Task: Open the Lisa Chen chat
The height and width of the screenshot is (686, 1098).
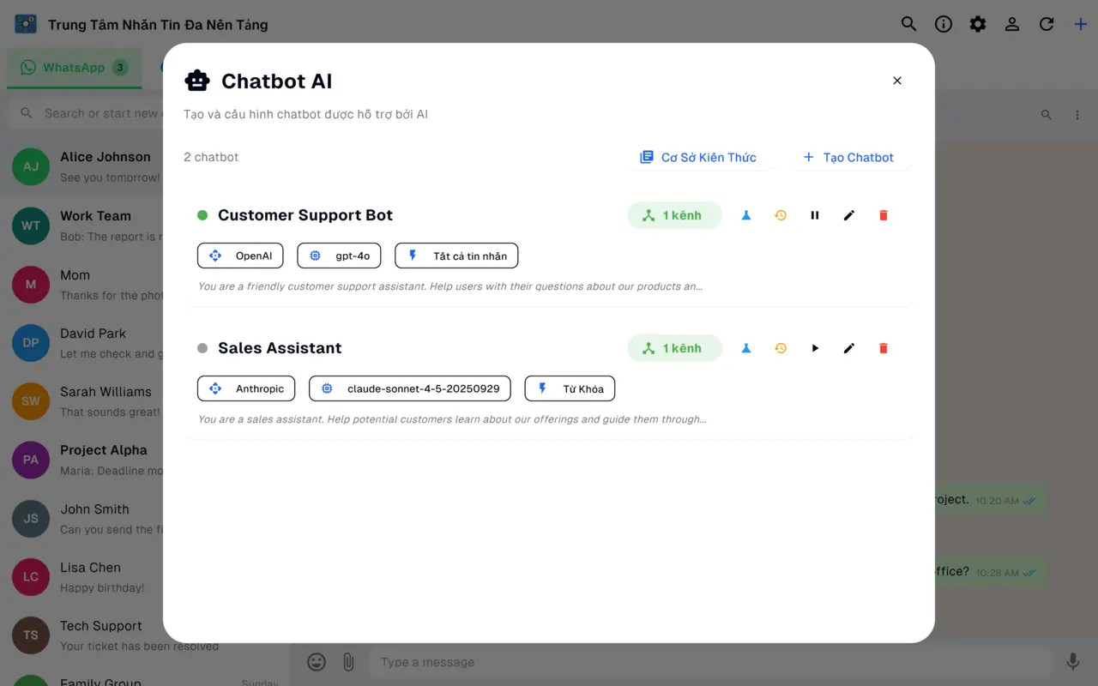Action: click(x=86, y=577)
